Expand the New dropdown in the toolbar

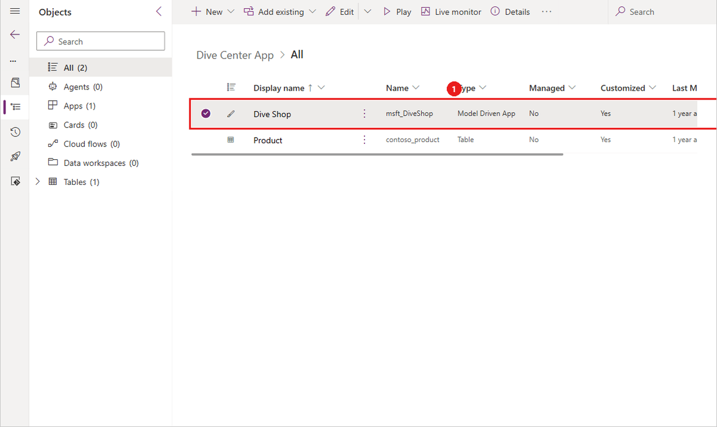coord(231,11)
